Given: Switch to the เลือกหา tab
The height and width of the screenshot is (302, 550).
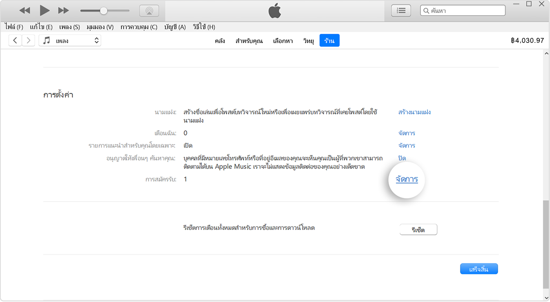Looking at the screenshot, I should 283,41.
